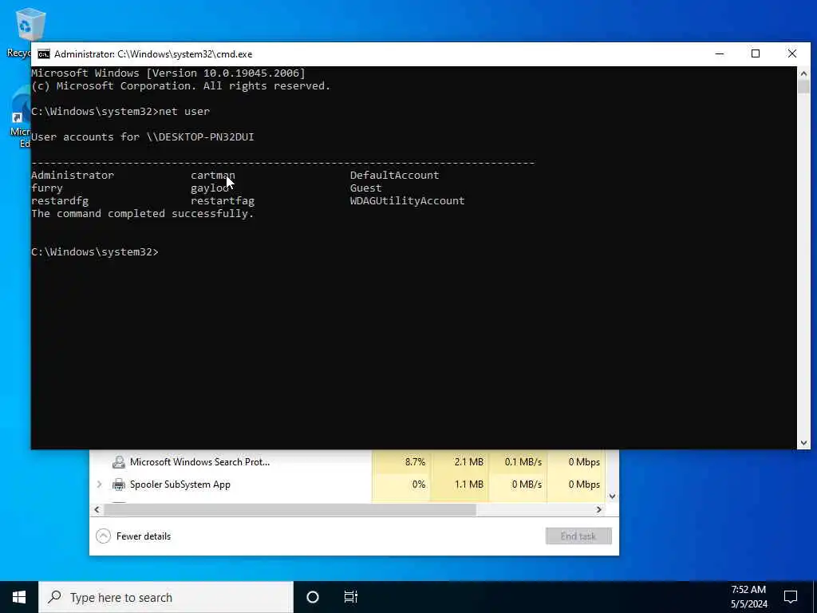Click the command prompt down scroll arrow

click(x=803, y=443)
